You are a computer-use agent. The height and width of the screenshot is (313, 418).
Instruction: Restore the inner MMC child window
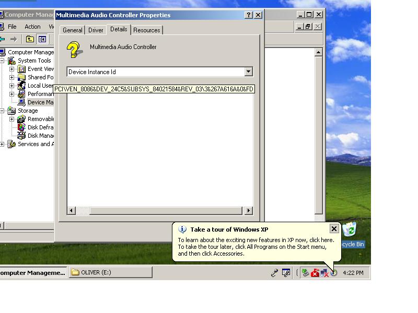(308, 27)
